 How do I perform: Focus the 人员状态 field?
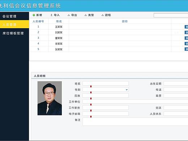click(176, 114)
